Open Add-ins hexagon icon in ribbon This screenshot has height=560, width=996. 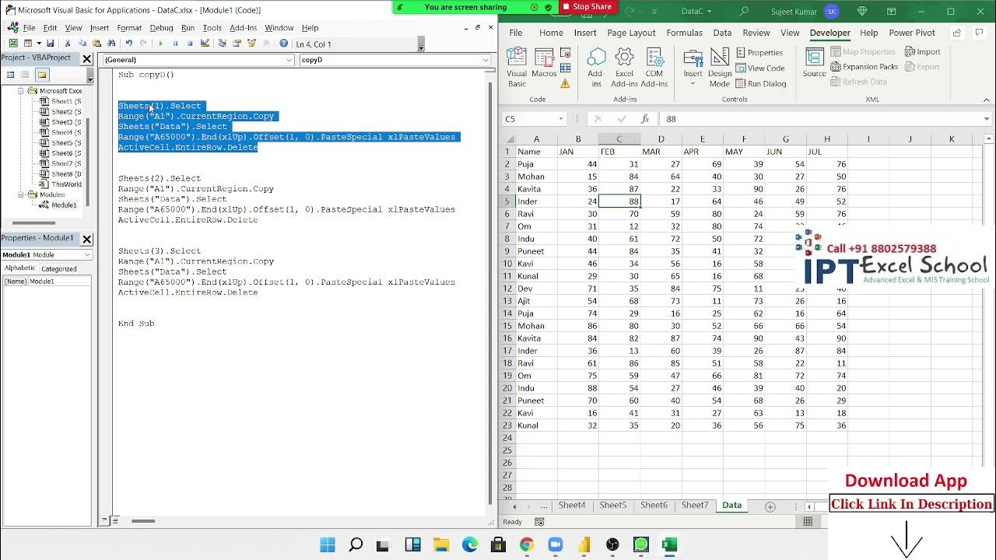click(595, 66)
